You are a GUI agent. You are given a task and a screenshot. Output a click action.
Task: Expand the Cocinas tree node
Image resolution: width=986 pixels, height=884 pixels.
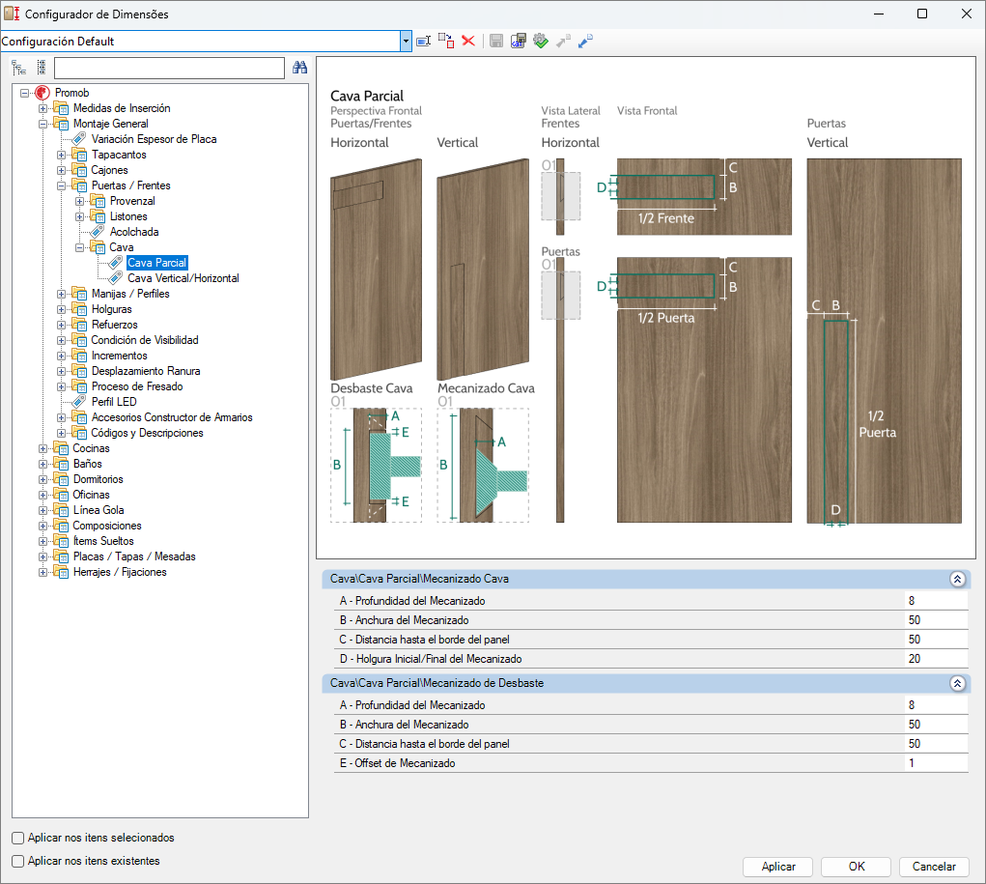[x=42, y=448]
